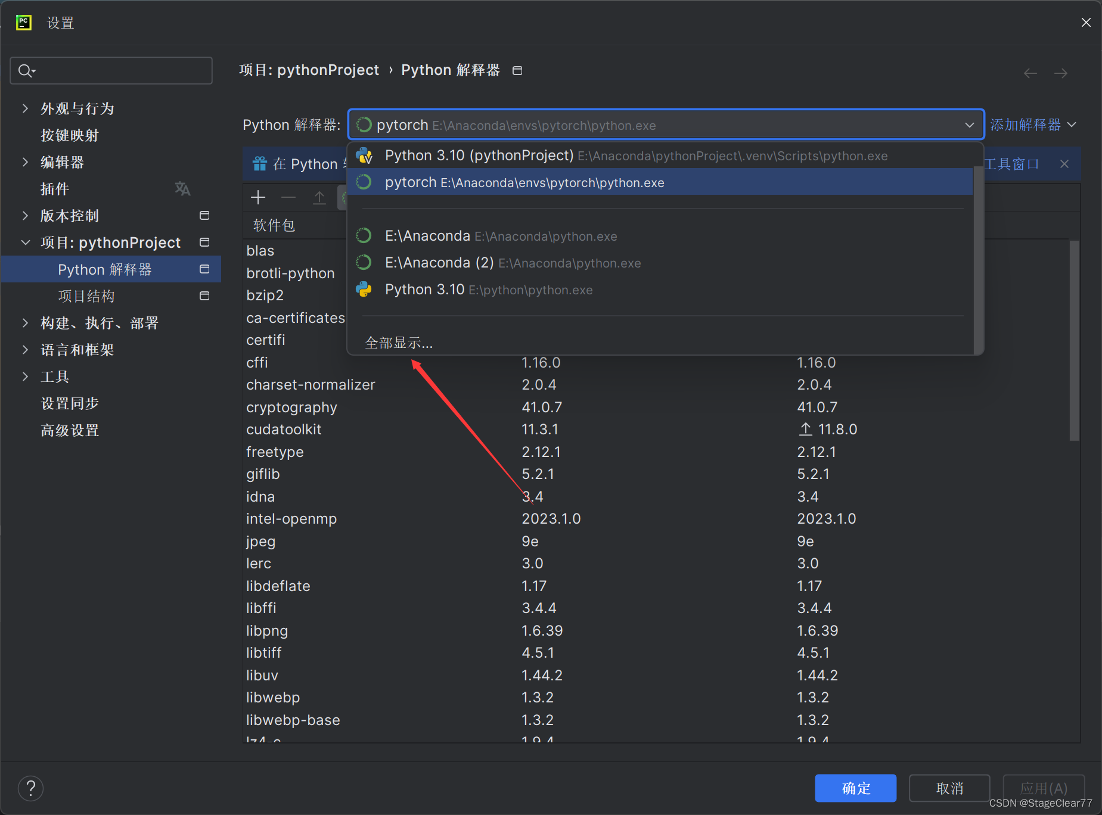Click the 取消 button
The width and height of the screenshot is (1102, 815).
coord(949,788)
